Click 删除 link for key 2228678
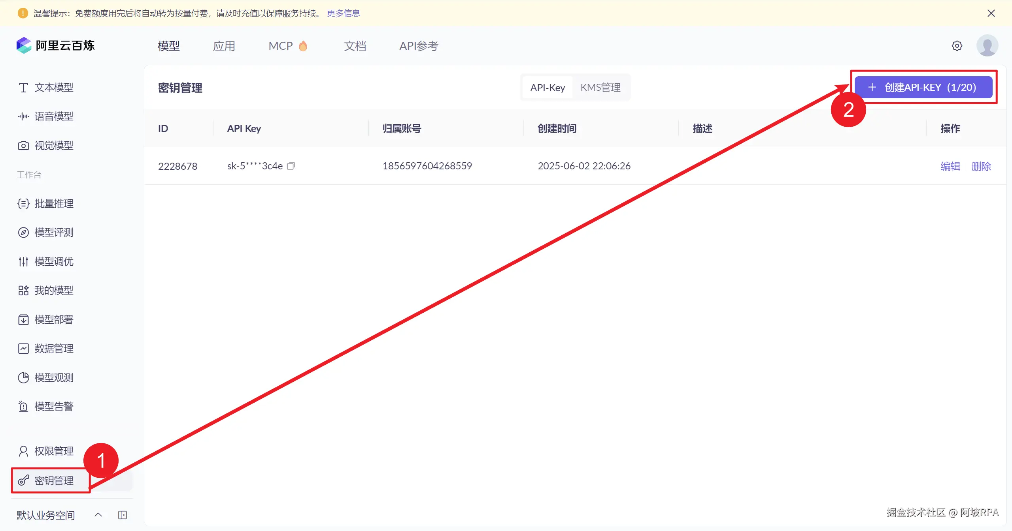1012x531 pixels. click(x=981, y=166)
